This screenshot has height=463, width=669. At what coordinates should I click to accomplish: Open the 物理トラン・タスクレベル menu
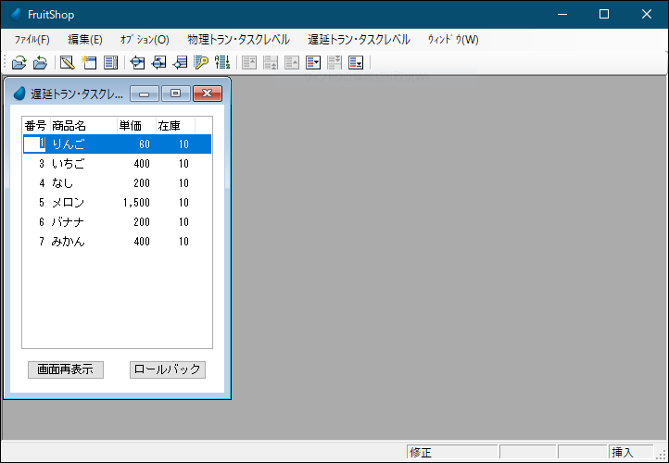click(238, 40)
